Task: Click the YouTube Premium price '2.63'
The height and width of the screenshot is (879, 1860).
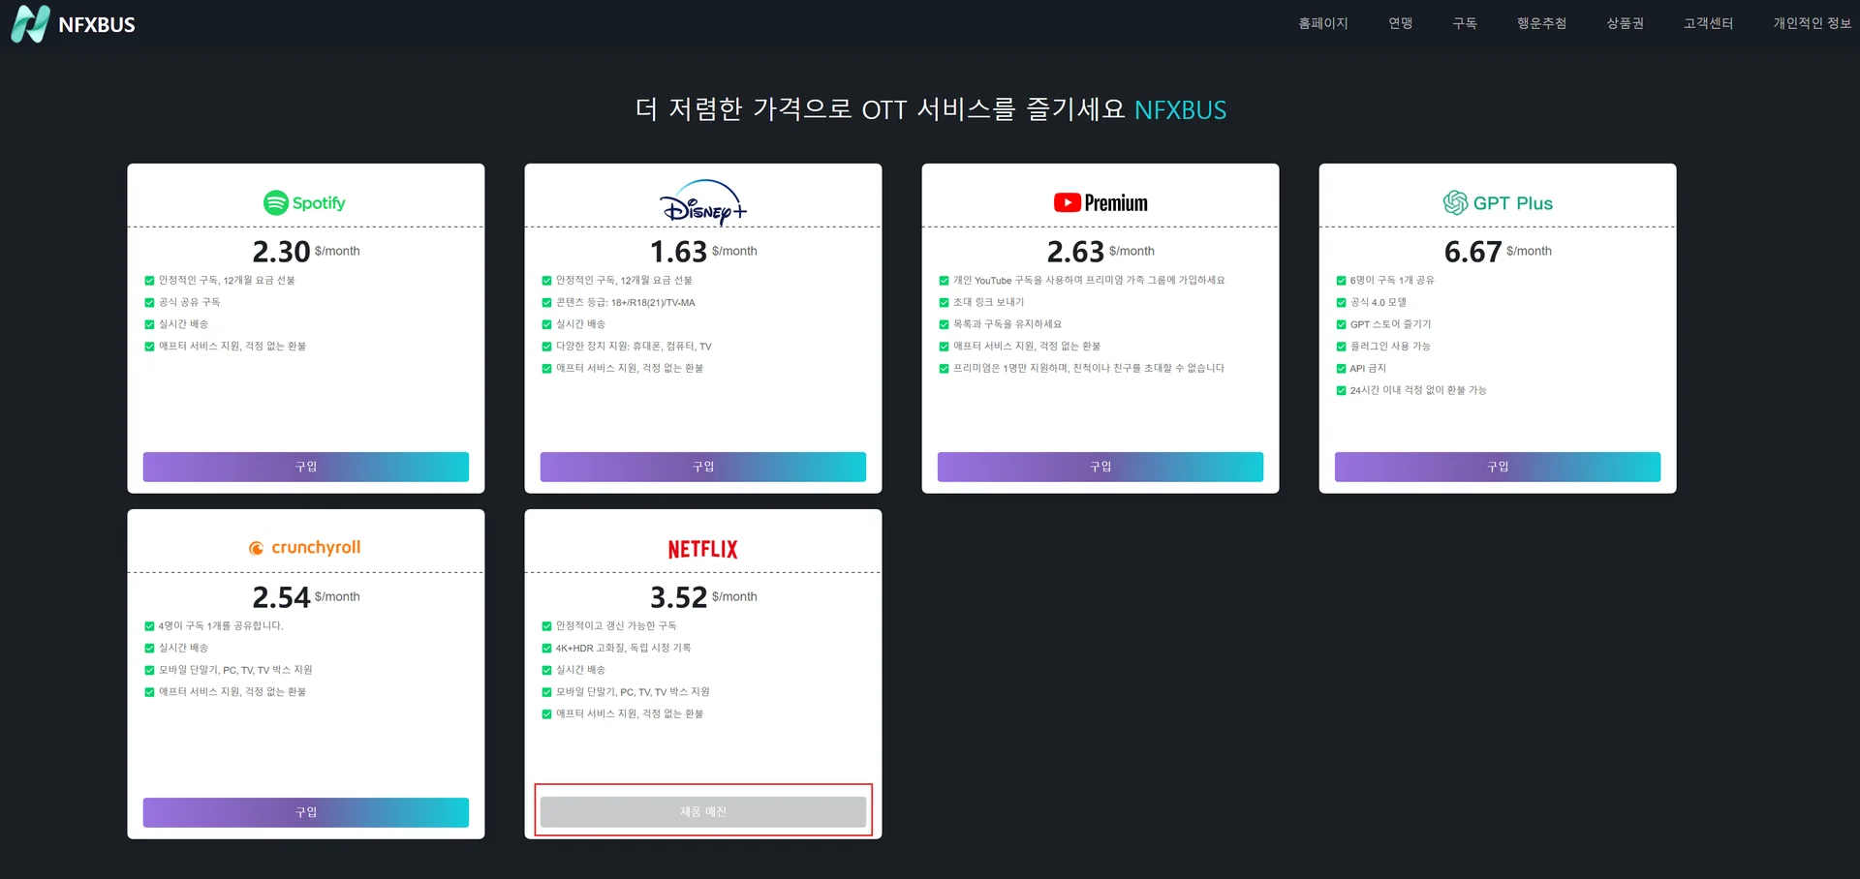Action: coord(1075,252)
